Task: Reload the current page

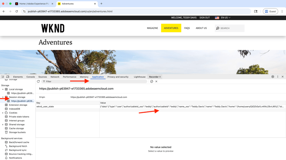Action: coord(17,11)
